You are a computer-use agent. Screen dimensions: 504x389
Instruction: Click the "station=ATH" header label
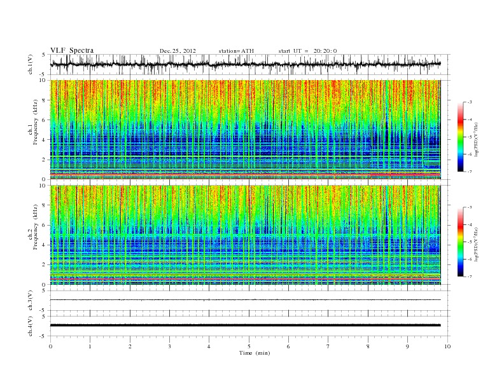pyautogui.click(x=236, y=51)
